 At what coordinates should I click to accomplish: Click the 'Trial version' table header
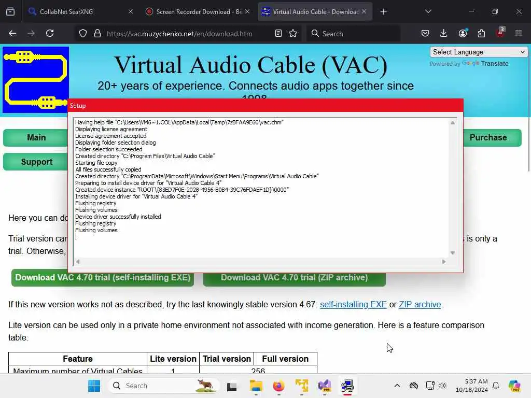[x=227, y=359]
